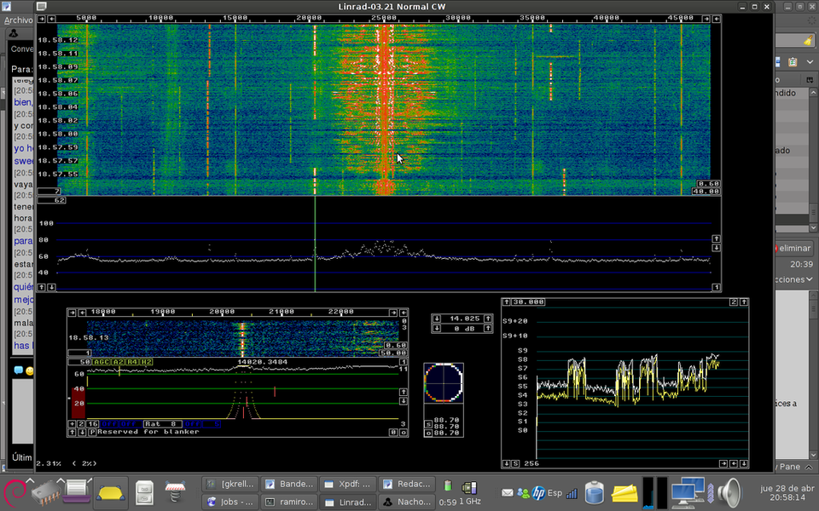
Task: Toggle the A2 mode button
Action: [119, 362]
